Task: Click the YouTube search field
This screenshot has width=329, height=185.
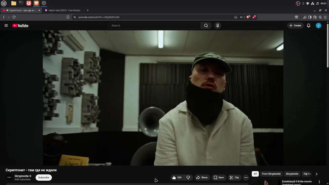Action: pos(155,25)
